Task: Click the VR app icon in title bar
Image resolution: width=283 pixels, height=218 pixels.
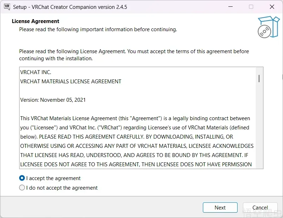Action: [7, 7]
